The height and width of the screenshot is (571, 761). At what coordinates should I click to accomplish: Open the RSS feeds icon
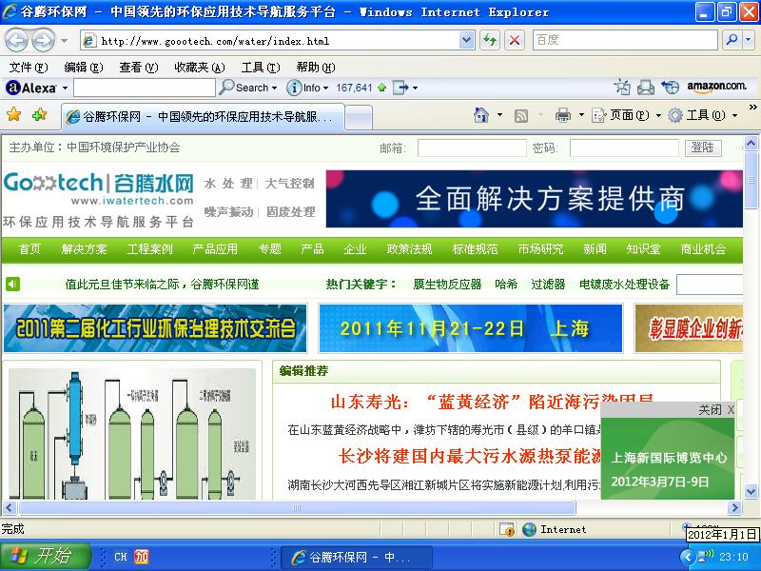[520, 115]
